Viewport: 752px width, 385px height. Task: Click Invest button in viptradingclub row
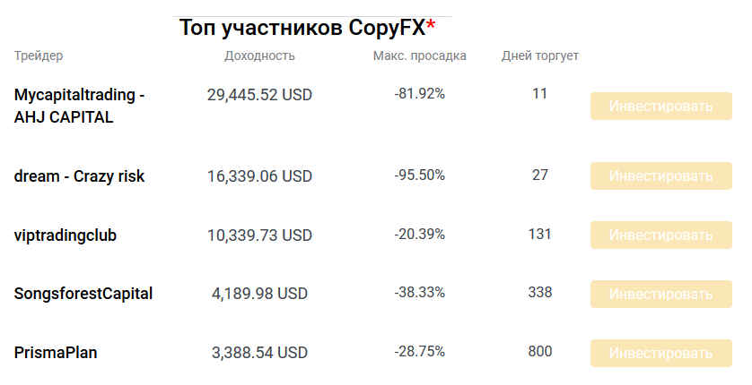(661, 235)
